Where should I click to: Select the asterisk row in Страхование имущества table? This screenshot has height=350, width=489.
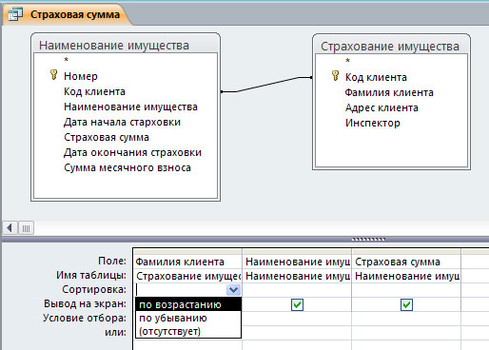pyautogui.click(x=348, y=61)
